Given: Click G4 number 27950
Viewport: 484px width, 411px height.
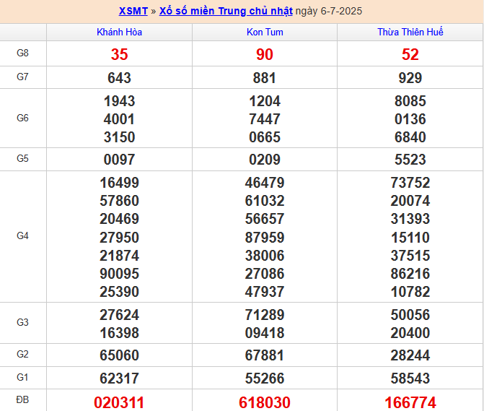Looking at the screenshot, I should [x=120, y=238].
